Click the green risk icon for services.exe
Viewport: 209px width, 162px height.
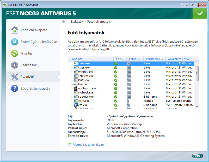[x=116, y=76]
